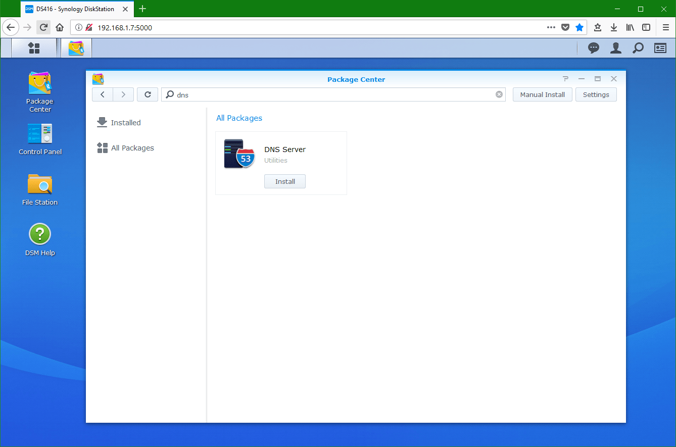This screenshot has height=447, width=676.
Task: Refresh the Package Center package list
Action: 147,94
